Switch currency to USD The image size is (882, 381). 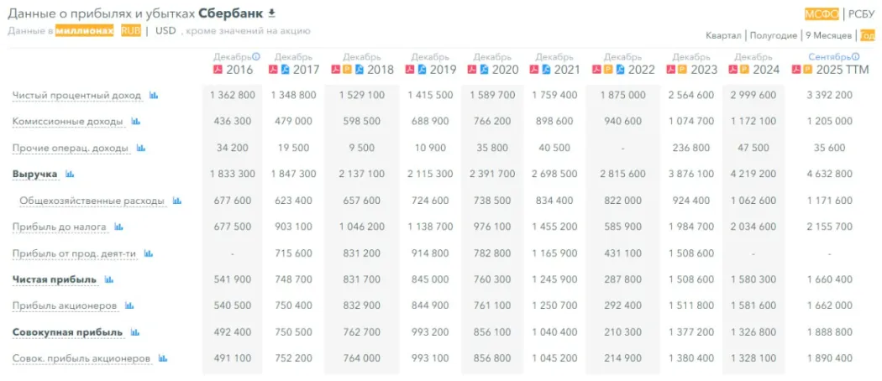point(165,31)
